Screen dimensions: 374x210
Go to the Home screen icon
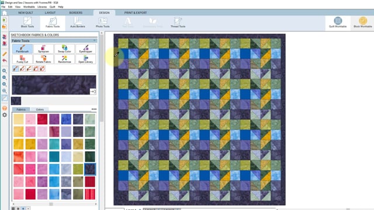click(x=5, y=13)
